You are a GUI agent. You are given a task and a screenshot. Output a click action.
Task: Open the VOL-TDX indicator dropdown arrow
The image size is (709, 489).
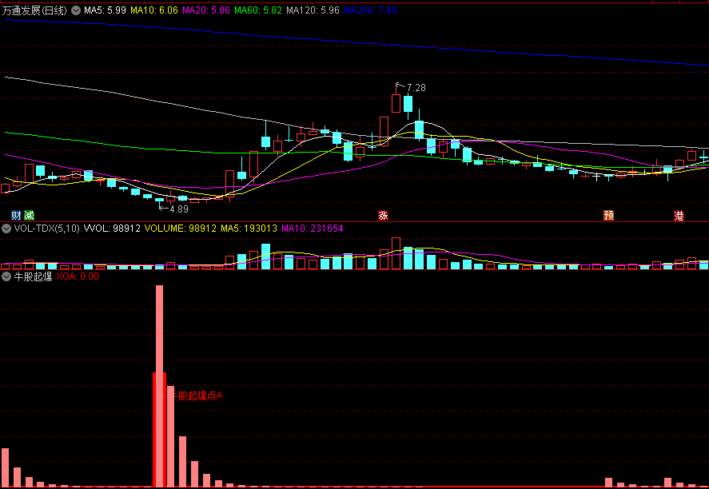point(6,229)
